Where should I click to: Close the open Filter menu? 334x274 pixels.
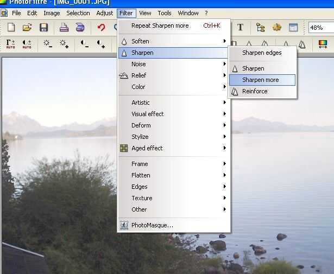(x=126, y=13)
